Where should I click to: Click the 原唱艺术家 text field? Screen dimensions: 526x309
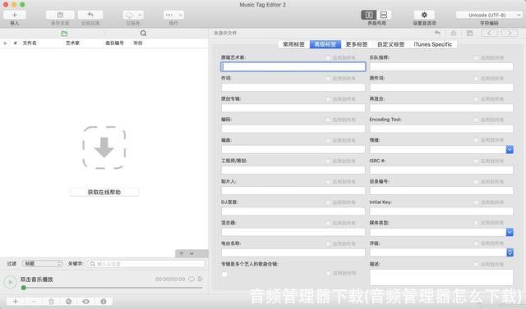(293, 66)
